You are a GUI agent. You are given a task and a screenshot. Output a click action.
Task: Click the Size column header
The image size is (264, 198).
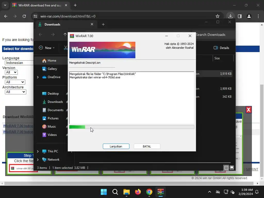pos(217,58)
